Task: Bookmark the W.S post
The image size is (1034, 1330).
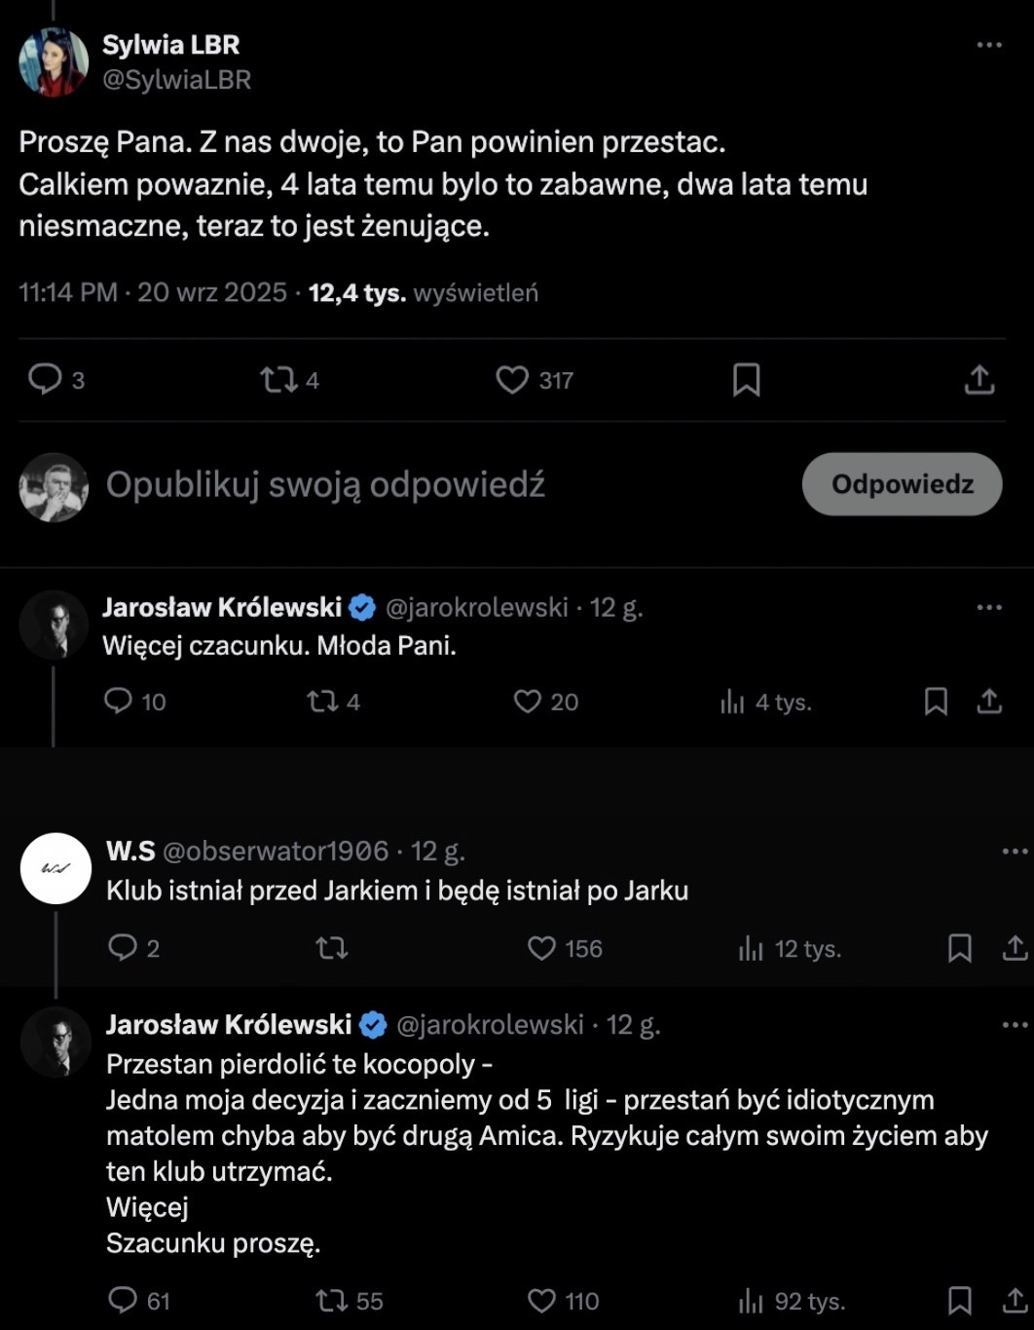Action: pos(960,948)
